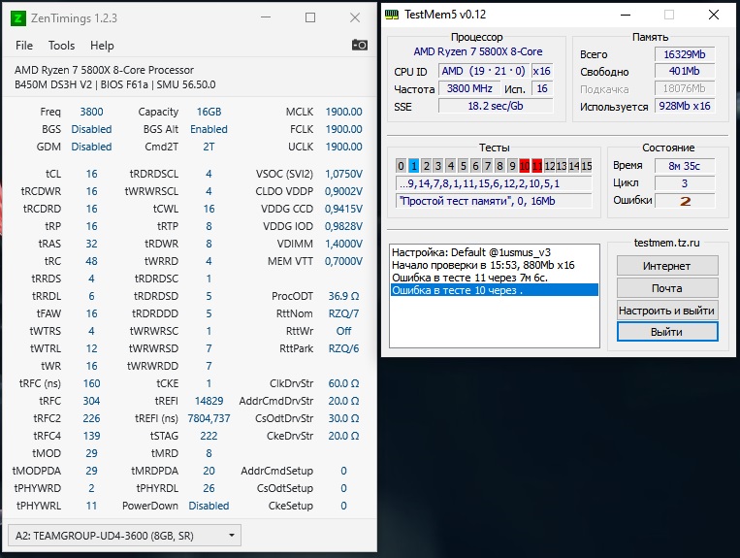
Task: Click the TestMem5 title bar app icon
Action: click(392, 15)
